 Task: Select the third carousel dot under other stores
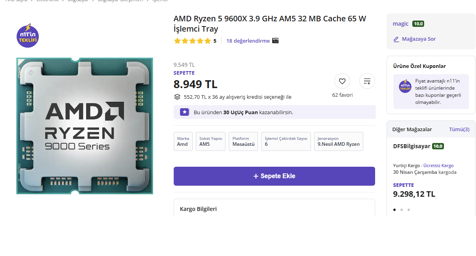[x=409, y=210]
